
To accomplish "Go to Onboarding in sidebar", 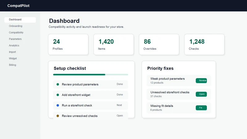I will (15, 26).
